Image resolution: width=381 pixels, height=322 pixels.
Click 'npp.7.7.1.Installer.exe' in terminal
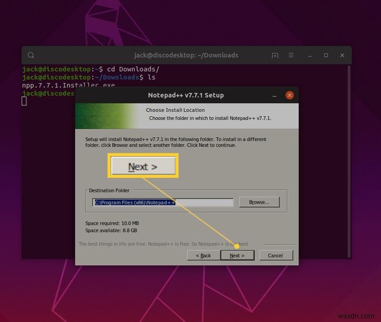coord(68,85)
